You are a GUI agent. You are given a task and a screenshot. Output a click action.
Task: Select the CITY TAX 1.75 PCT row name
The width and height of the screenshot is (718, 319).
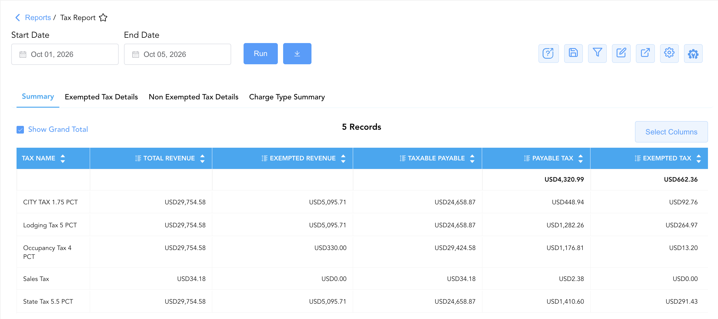[50, 202]
